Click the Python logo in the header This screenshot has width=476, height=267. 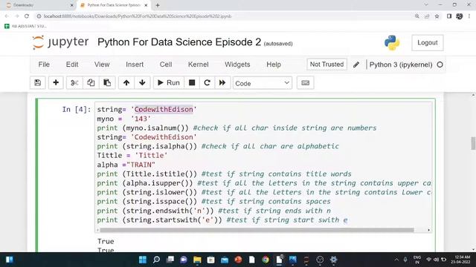[392, 43]
